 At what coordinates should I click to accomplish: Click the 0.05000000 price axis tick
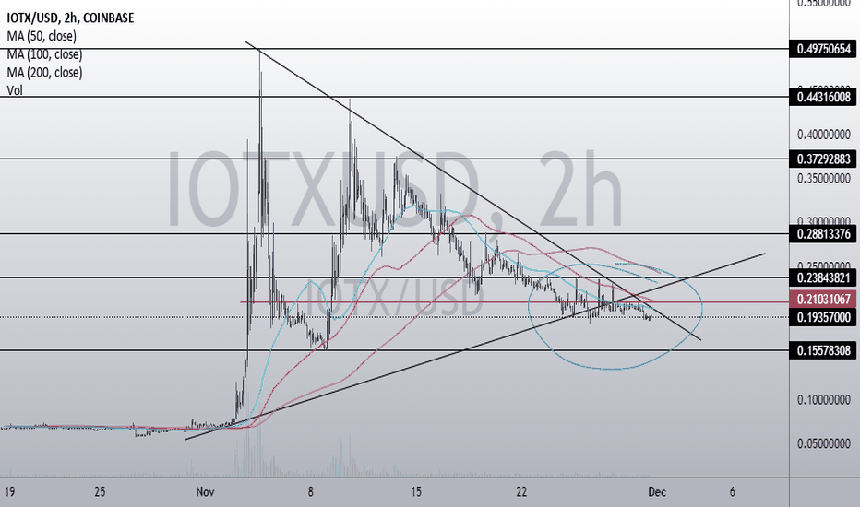tap(824, 443)
